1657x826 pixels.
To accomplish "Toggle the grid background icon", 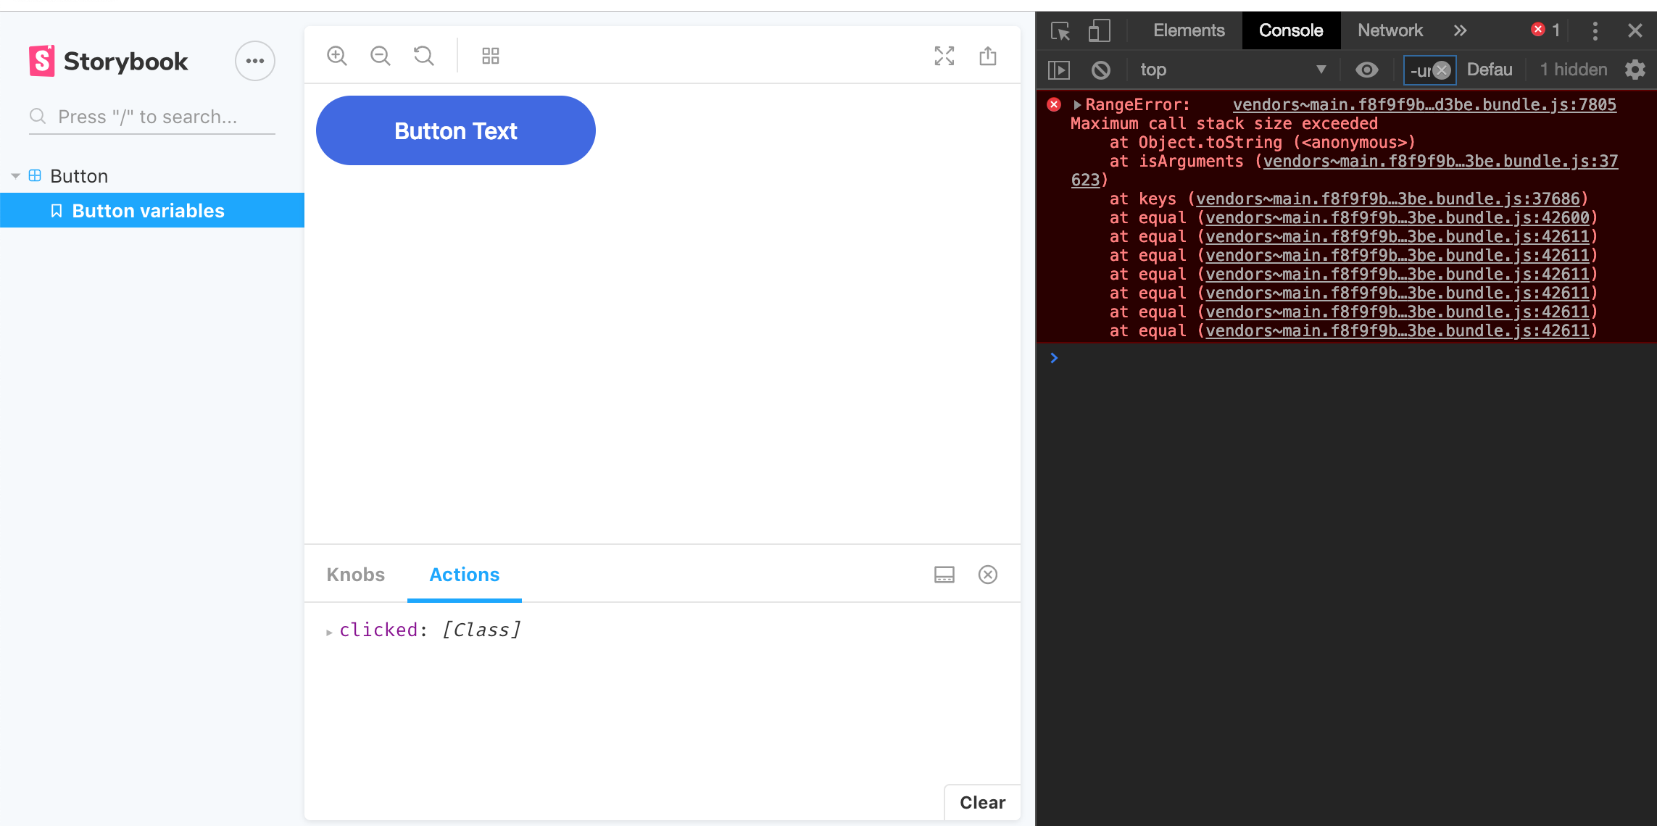I will (491, 56).
